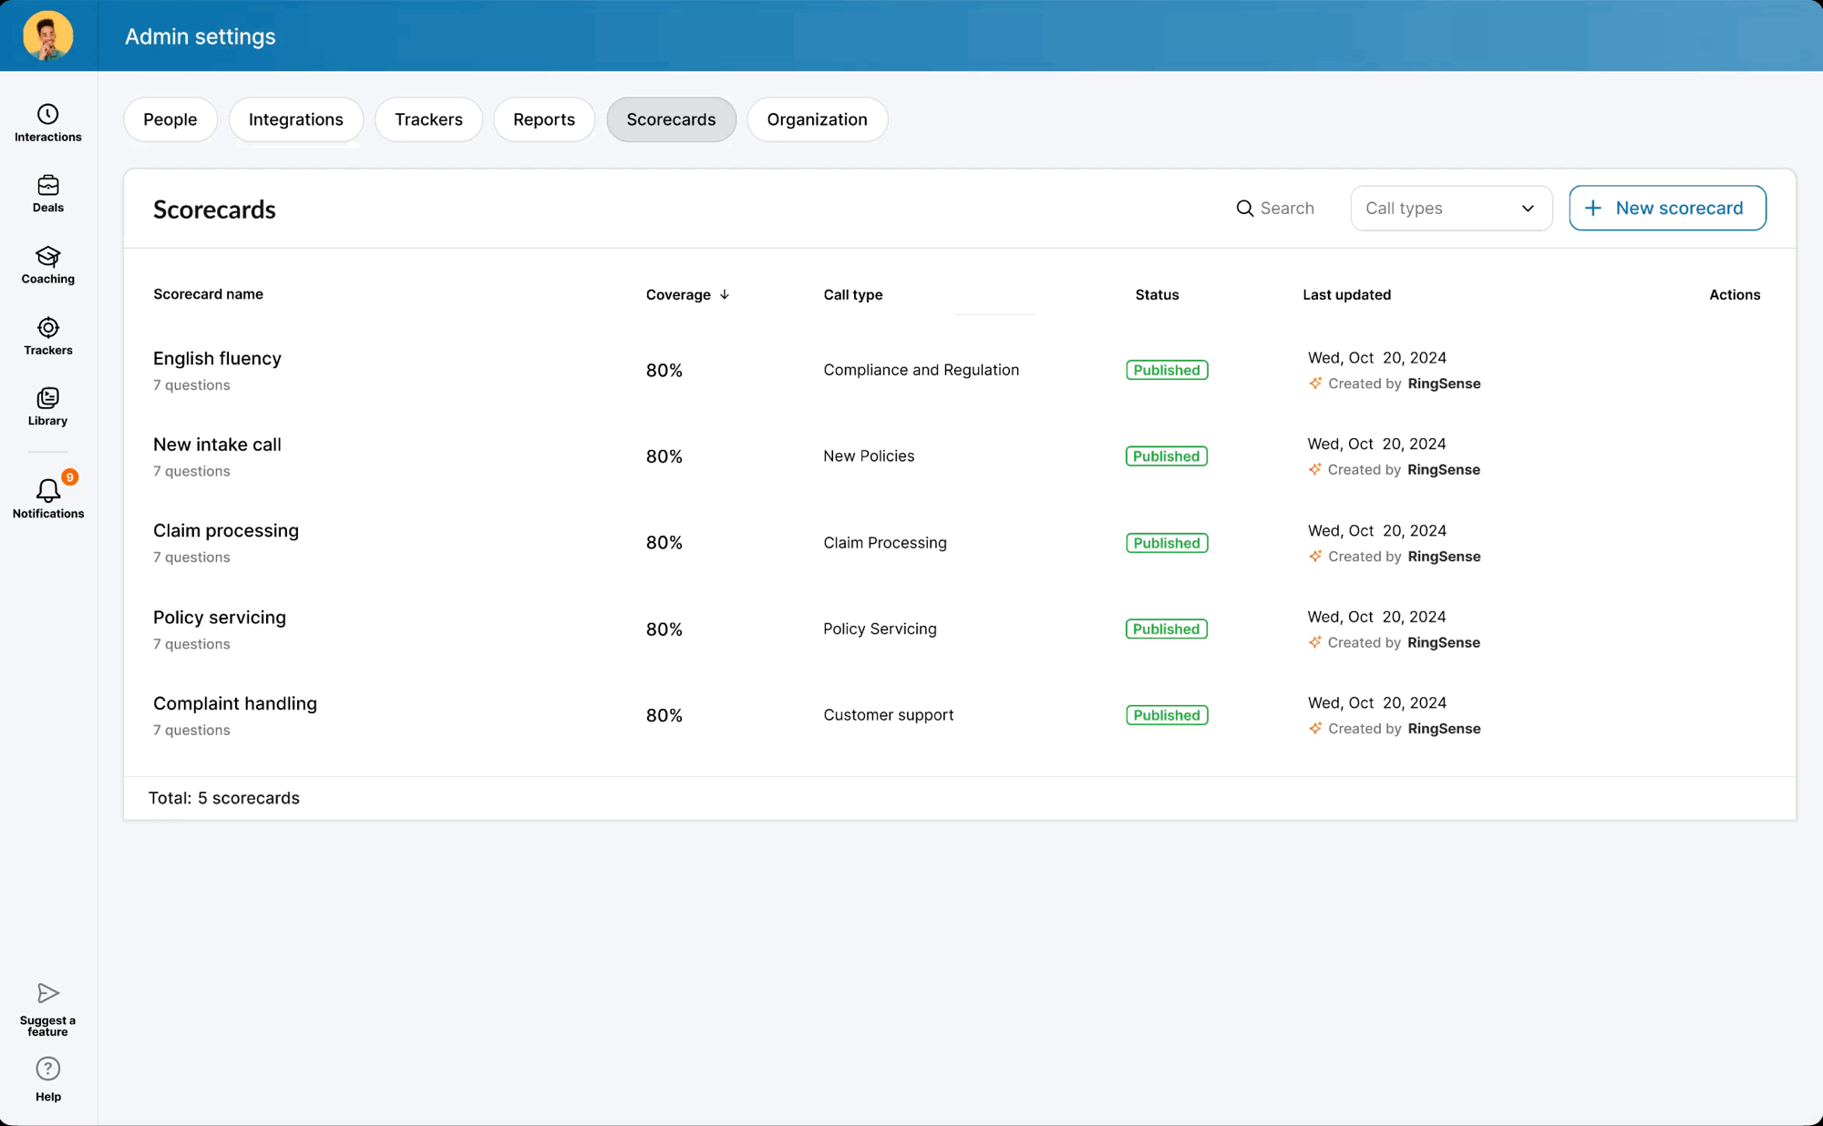
Task: Expand the Call types filter chevron
Action: tap(1528, 208)
